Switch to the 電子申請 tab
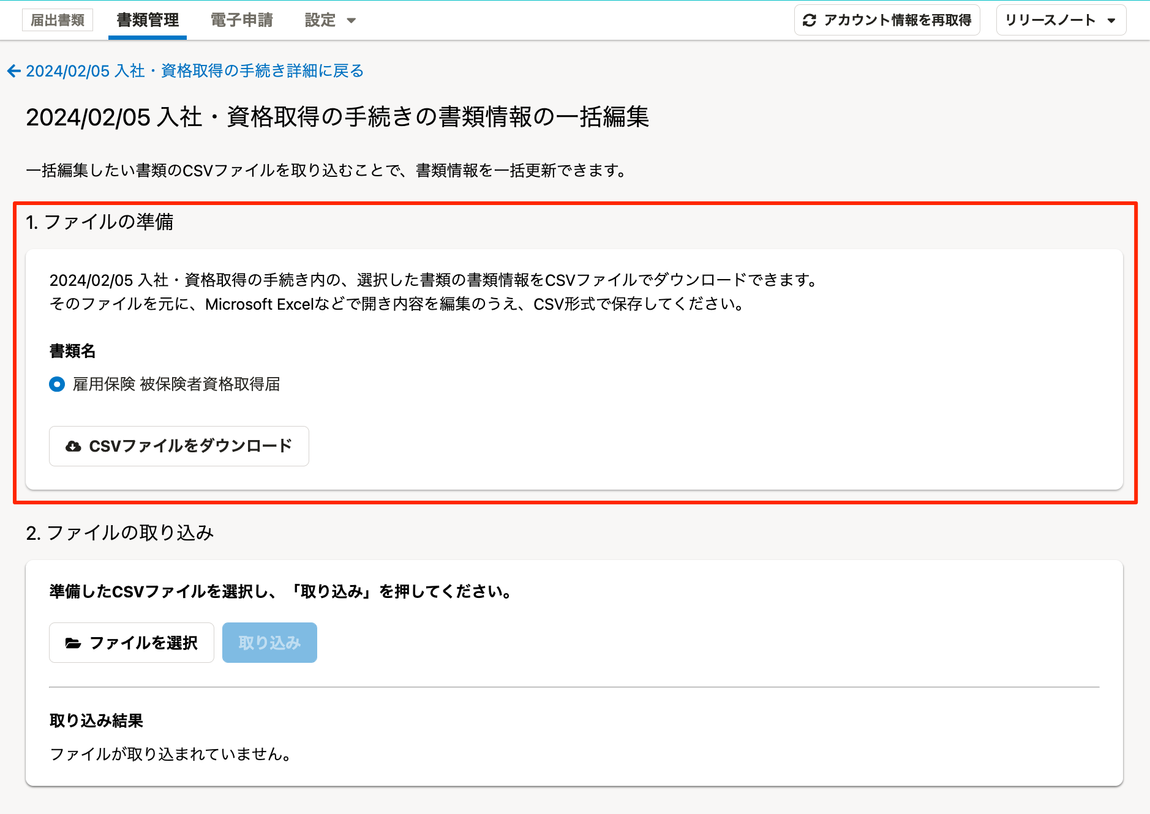 [242, 19]
